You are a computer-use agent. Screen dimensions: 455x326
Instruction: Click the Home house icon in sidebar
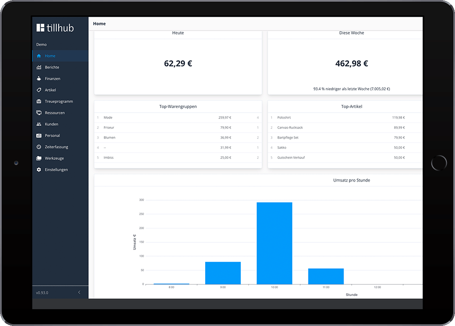(39, 56)
